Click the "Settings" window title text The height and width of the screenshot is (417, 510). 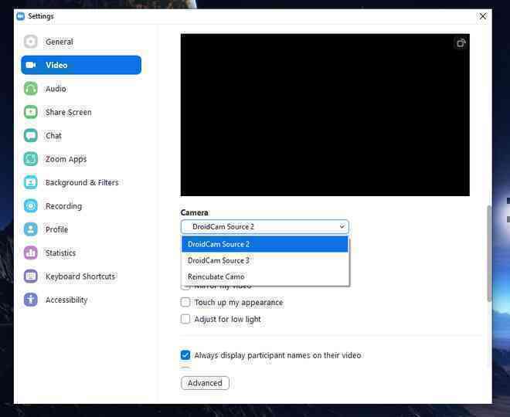[x=41, y=16]
